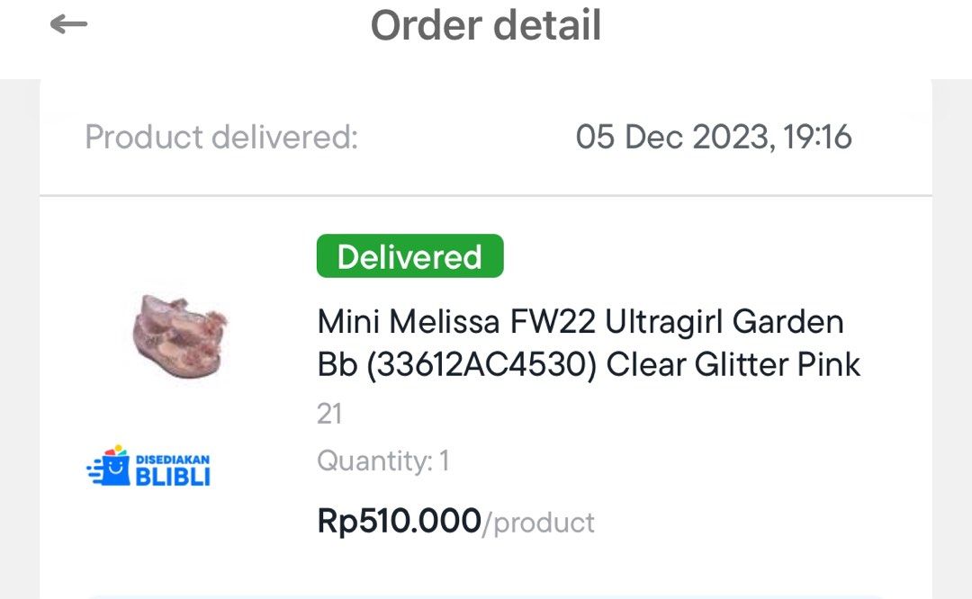
Task: Click the size 21 text under the product name
Action: [330, 414]
